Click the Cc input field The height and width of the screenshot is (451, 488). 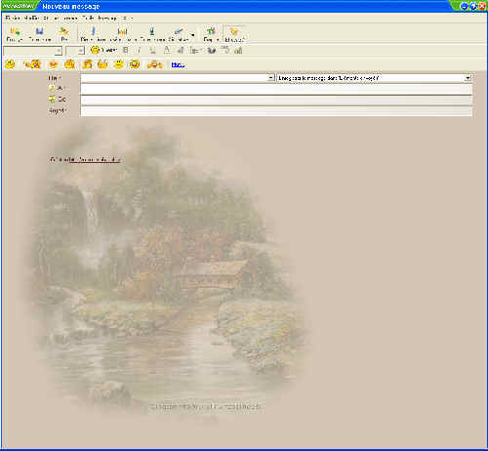click(x=276, y=100)
